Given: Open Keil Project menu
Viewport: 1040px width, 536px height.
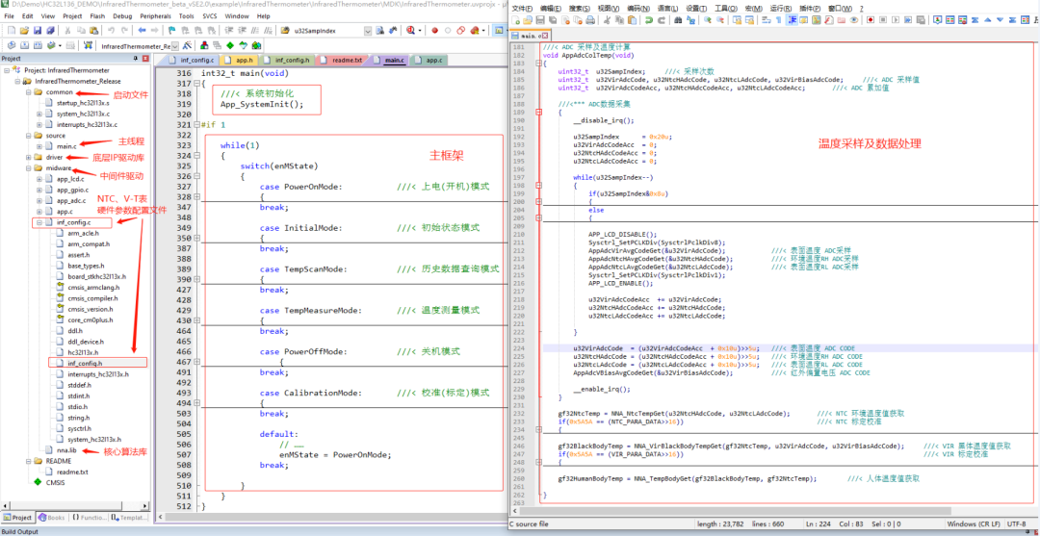Looking at the screenshot, I should [72, 15].
